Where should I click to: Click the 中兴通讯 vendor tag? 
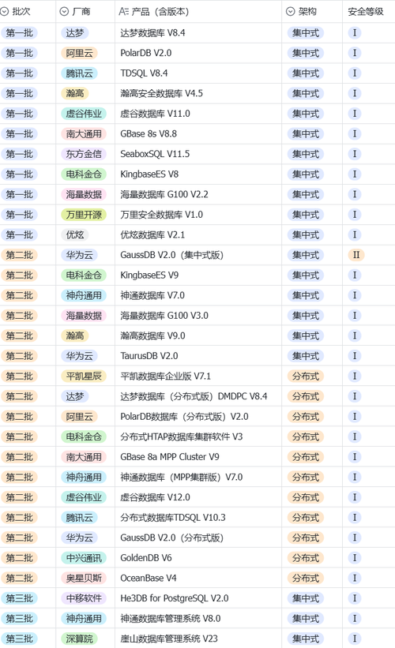[84, 558]
